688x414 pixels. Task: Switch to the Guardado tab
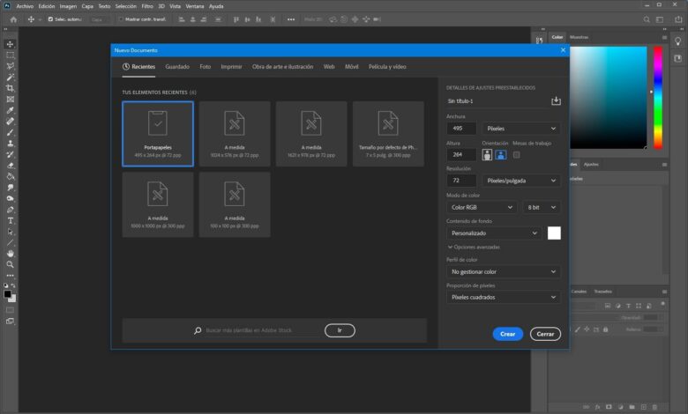177,67
